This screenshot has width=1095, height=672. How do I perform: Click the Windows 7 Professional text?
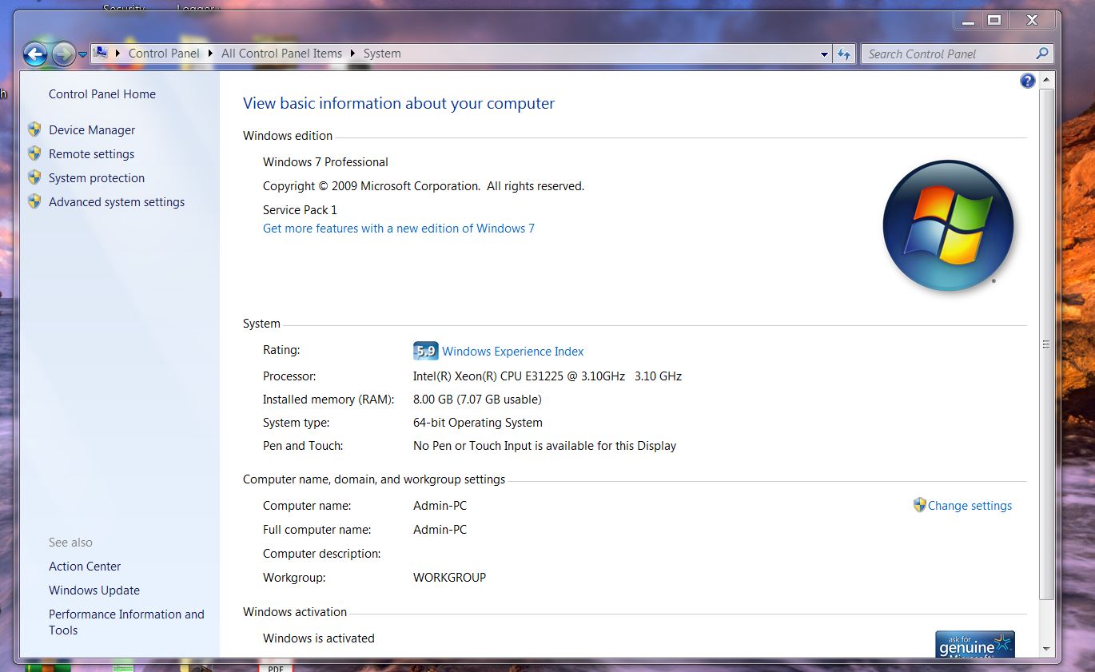(325, 162)
